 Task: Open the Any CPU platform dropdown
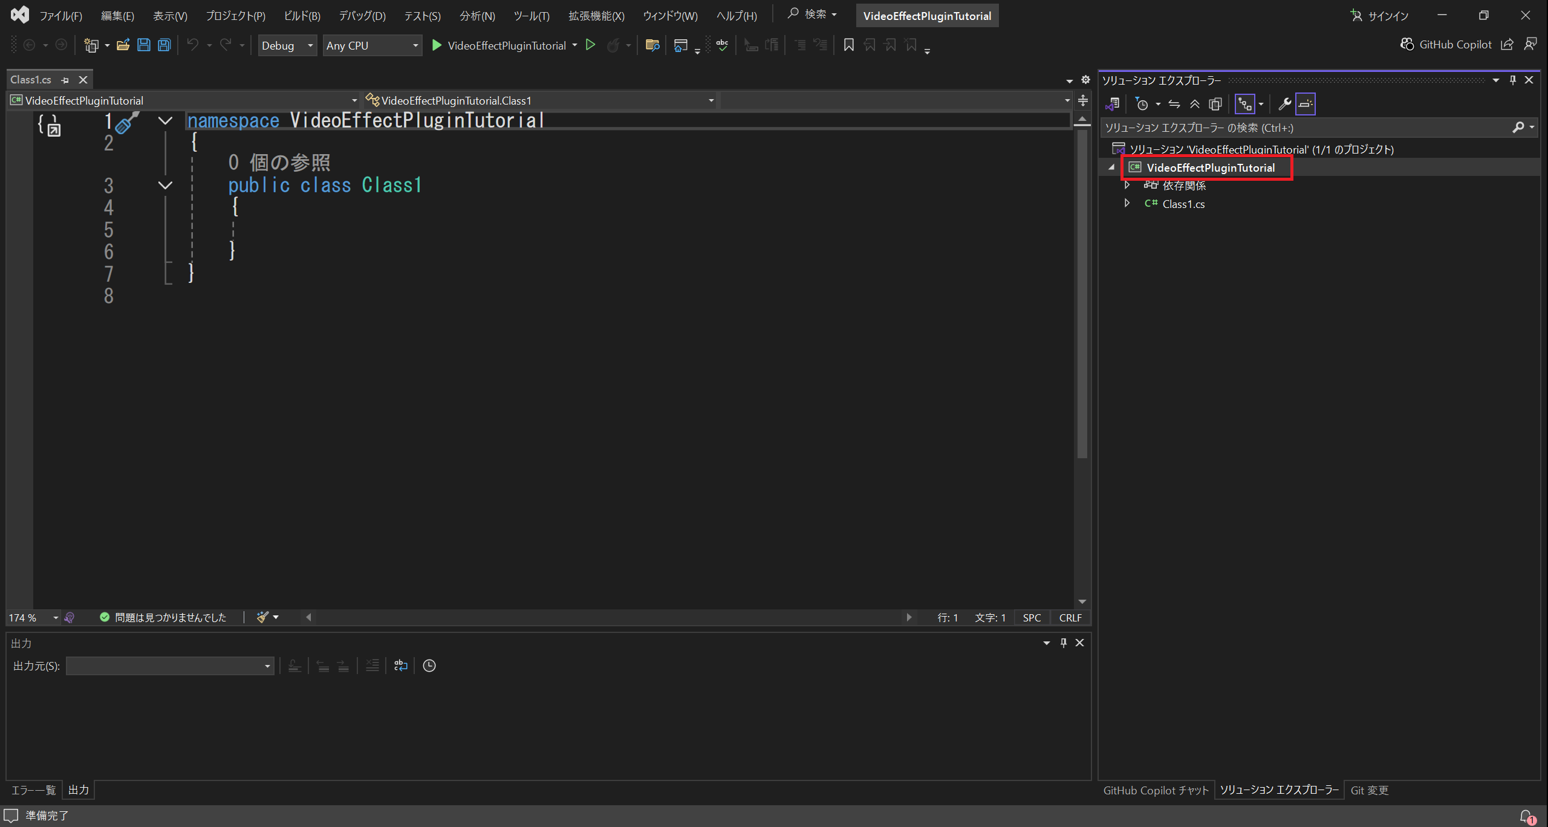click(372, 45)
